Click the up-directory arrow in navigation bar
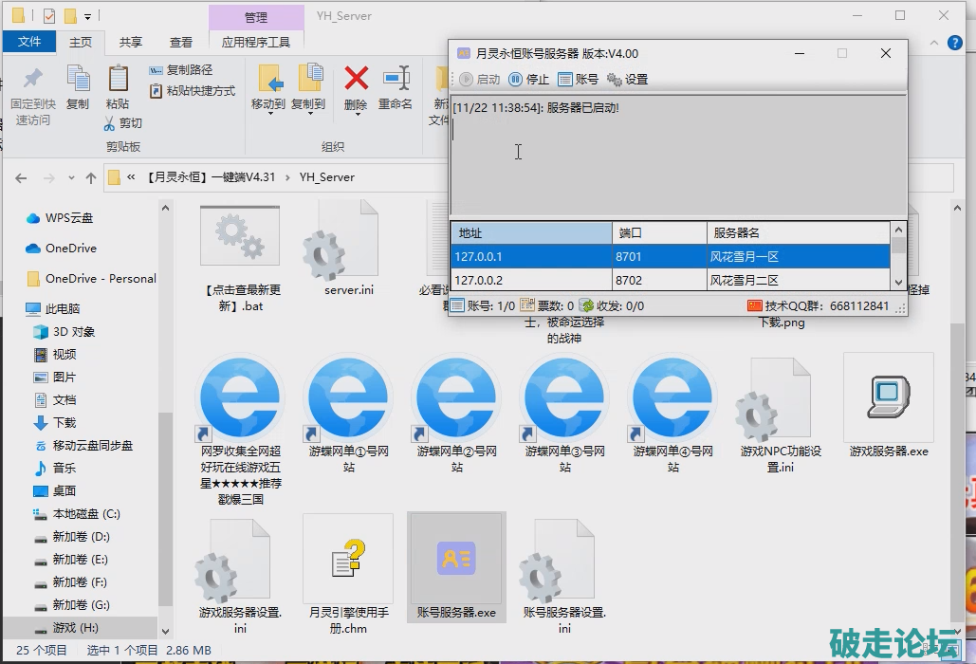 (91, 177)
